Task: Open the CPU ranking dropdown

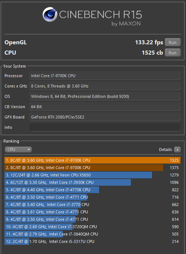Action: click(x=18, y=150)
